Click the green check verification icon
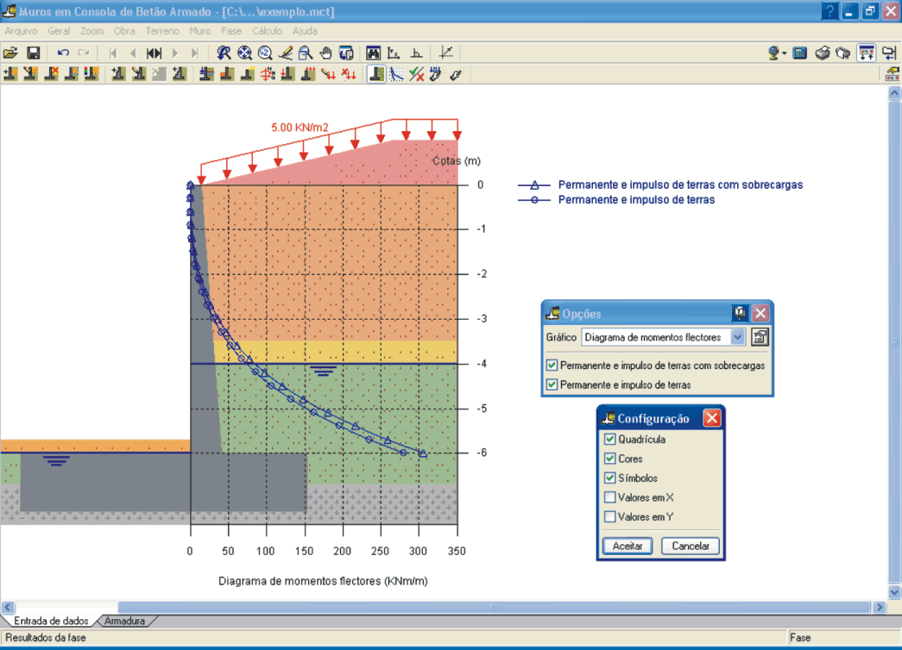Viewport: 902px width, 650px height. (416, 74)
